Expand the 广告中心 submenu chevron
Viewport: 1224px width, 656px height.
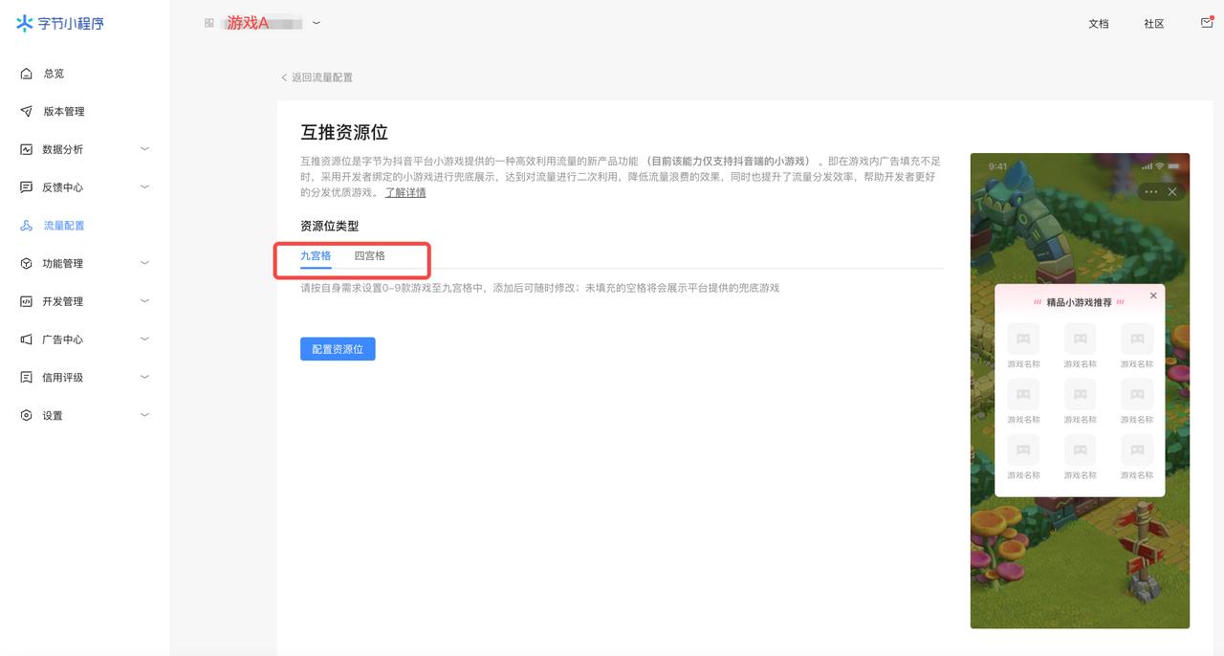pos(145,339)
